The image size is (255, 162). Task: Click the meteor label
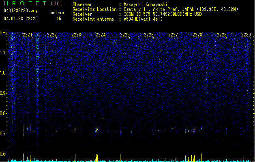(58, 13)
